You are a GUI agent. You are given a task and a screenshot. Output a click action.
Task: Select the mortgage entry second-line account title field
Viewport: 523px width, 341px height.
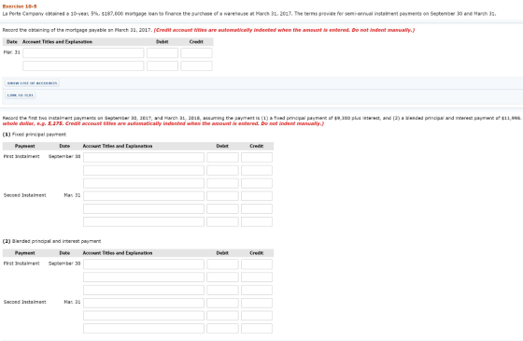coord(83,65)
